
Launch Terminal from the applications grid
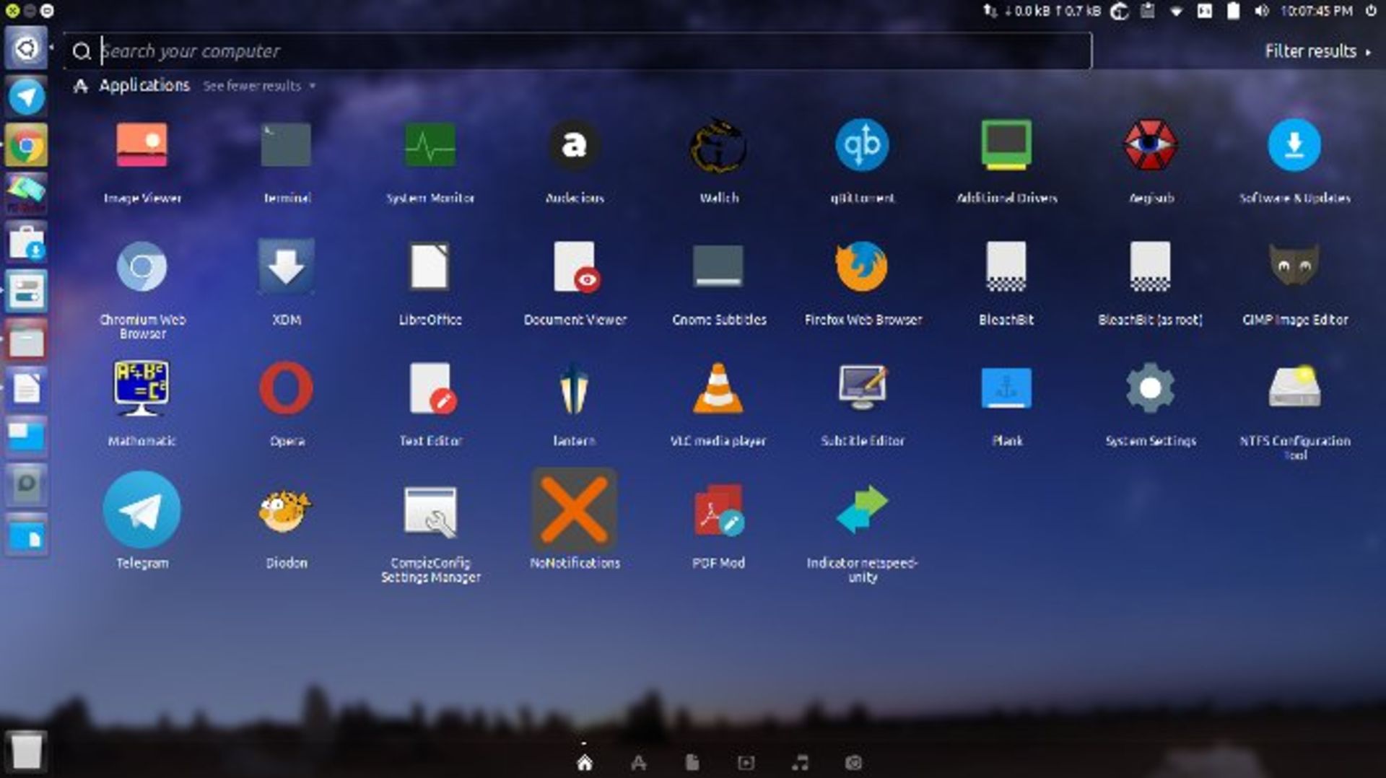pos(287,146)
